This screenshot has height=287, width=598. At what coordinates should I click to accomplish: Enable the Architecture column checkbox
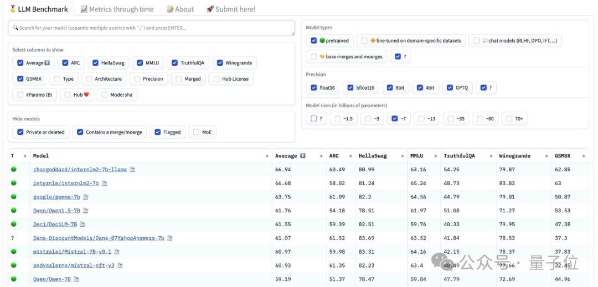[x=89, y=79]
